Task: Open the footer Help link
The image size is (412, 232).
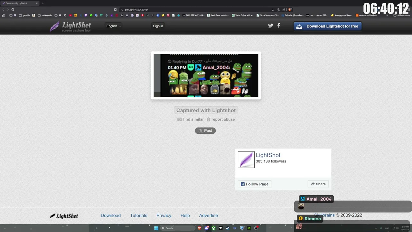Action: tap(185, 216)
